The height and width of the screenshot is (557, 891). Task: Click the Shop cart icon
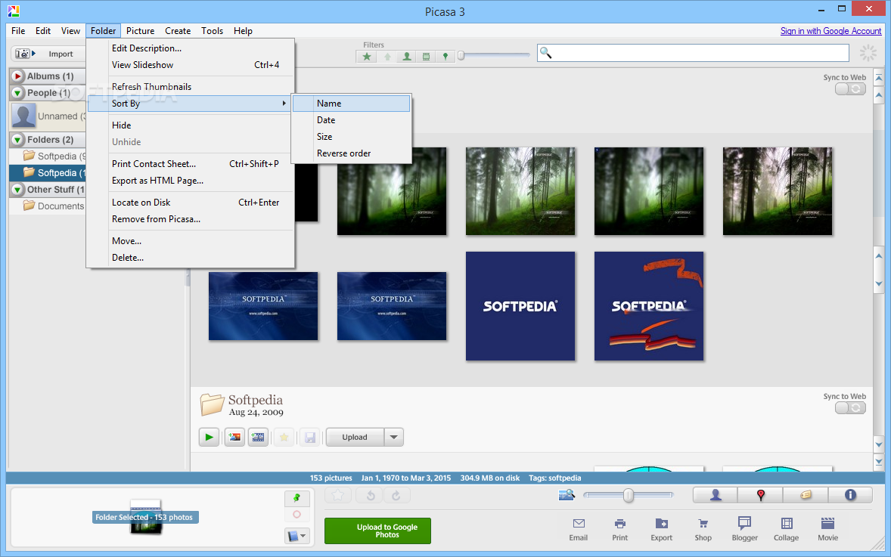703,524
